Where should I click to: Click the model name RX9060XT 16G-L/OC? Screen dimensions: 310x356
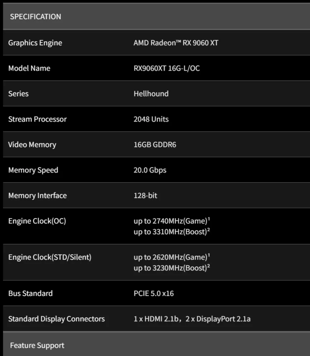167,68
